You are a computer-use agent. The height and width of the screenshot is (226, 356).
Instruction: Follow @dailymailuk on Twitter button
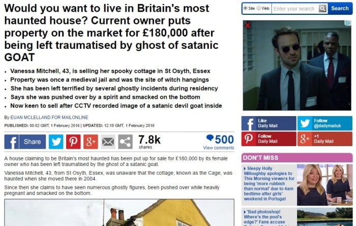[x=325, y=123]
